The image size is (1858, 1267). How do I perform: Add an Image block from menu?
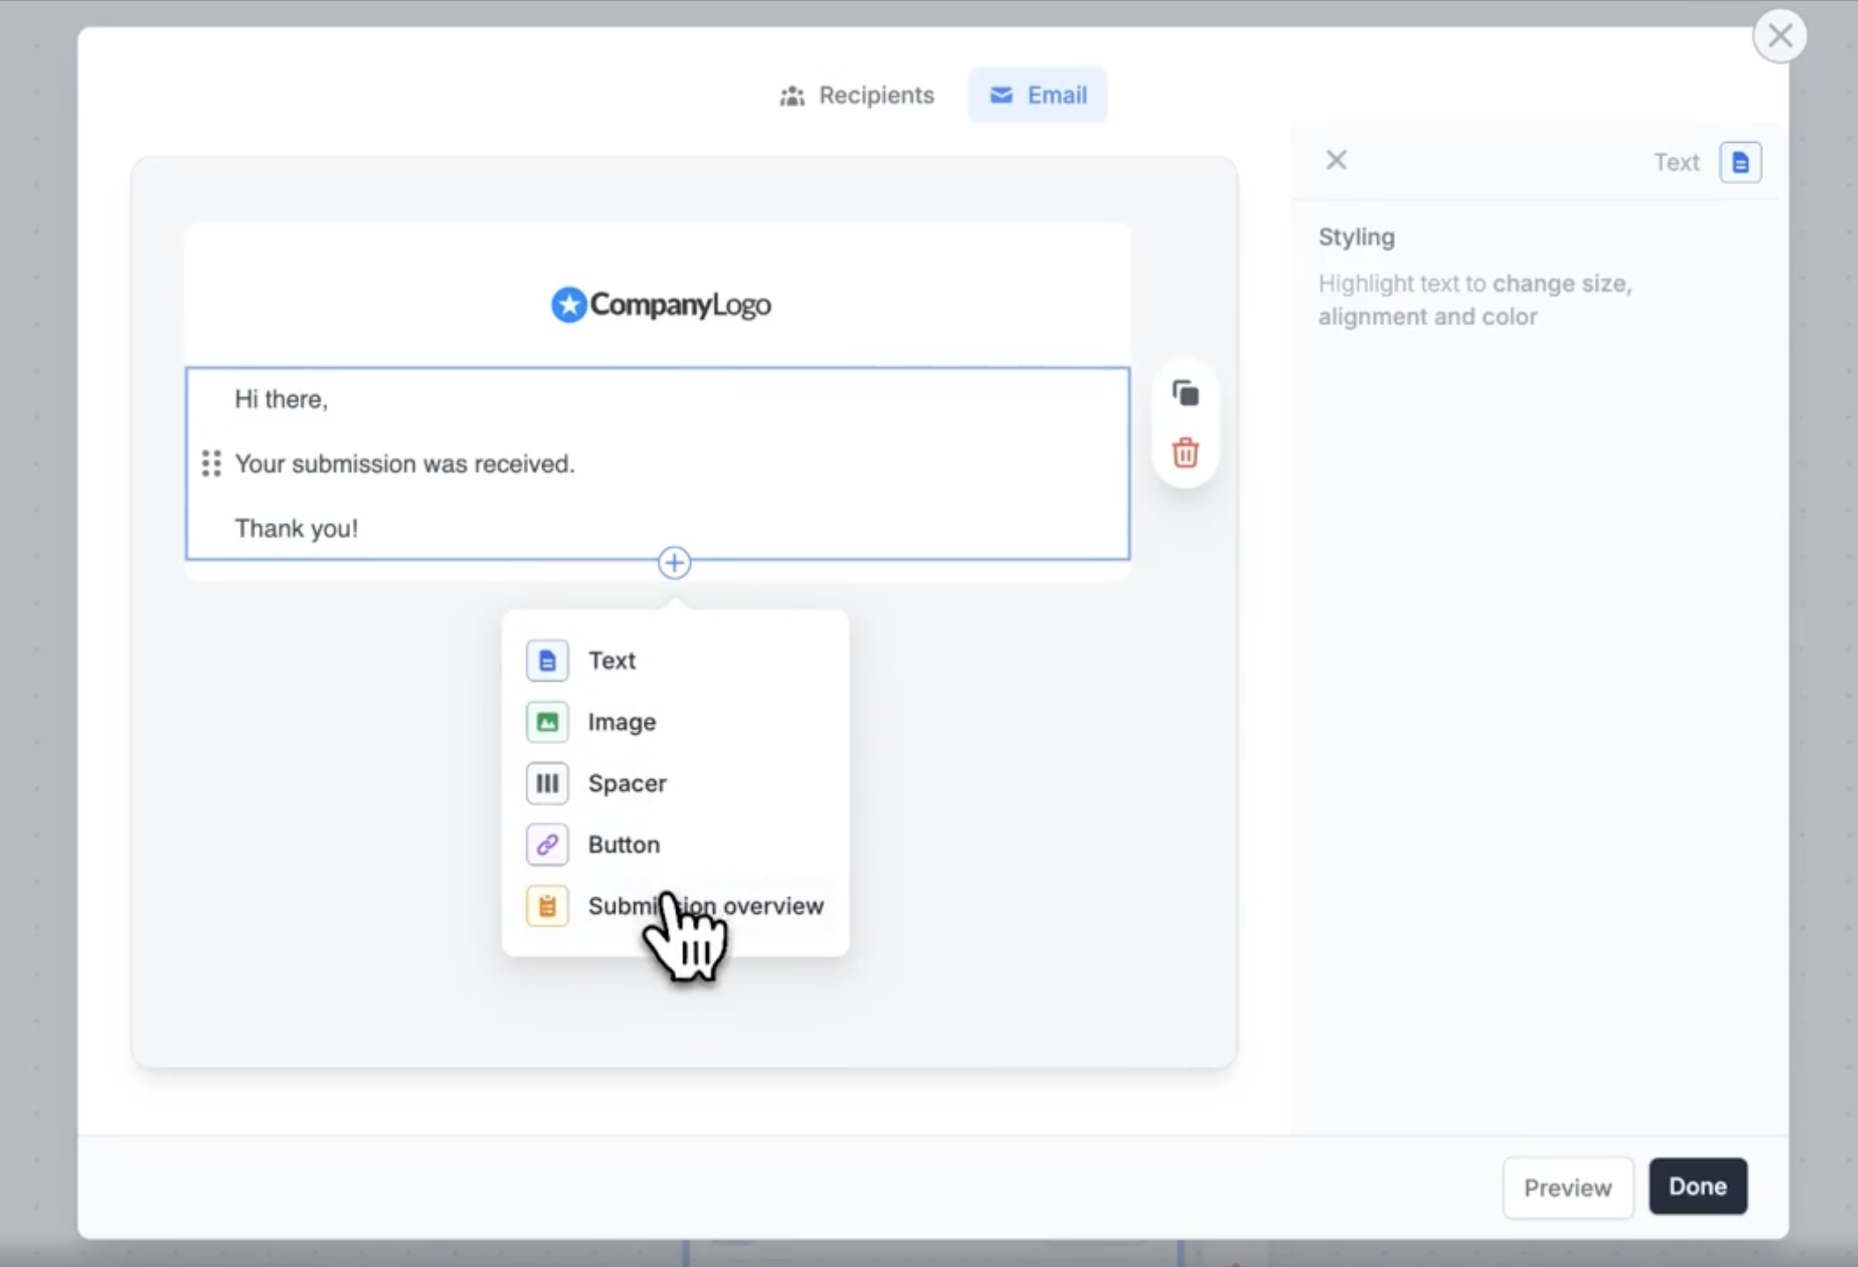coord(622,722)
